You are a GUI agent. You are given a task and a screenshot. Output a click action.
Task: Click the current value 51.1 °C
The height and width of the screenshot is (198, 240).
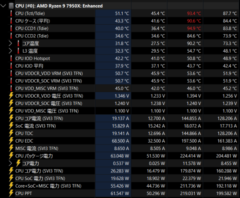122,13
